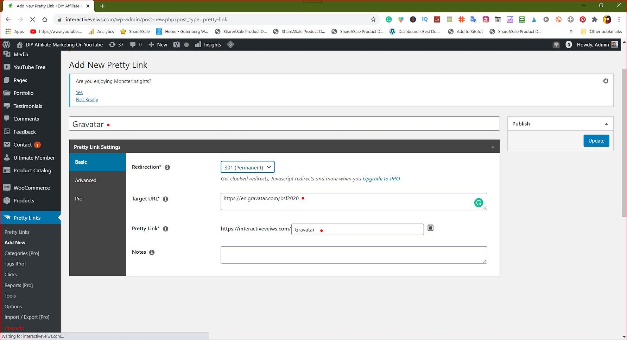Open the YouTube bookmark
This screenshot has width=627, height=340.
coord(56,31)
